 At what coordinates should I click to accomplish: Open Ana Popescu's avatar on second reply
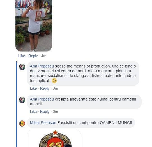22,100
